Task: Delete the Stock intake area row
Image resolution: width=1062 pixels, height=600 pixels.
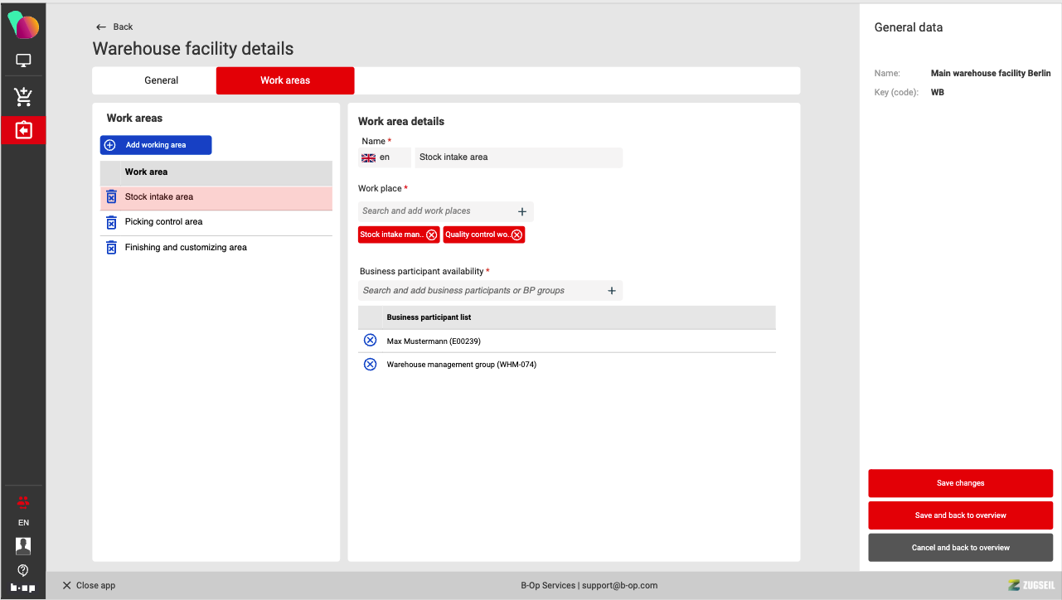Action: (111, 197)
